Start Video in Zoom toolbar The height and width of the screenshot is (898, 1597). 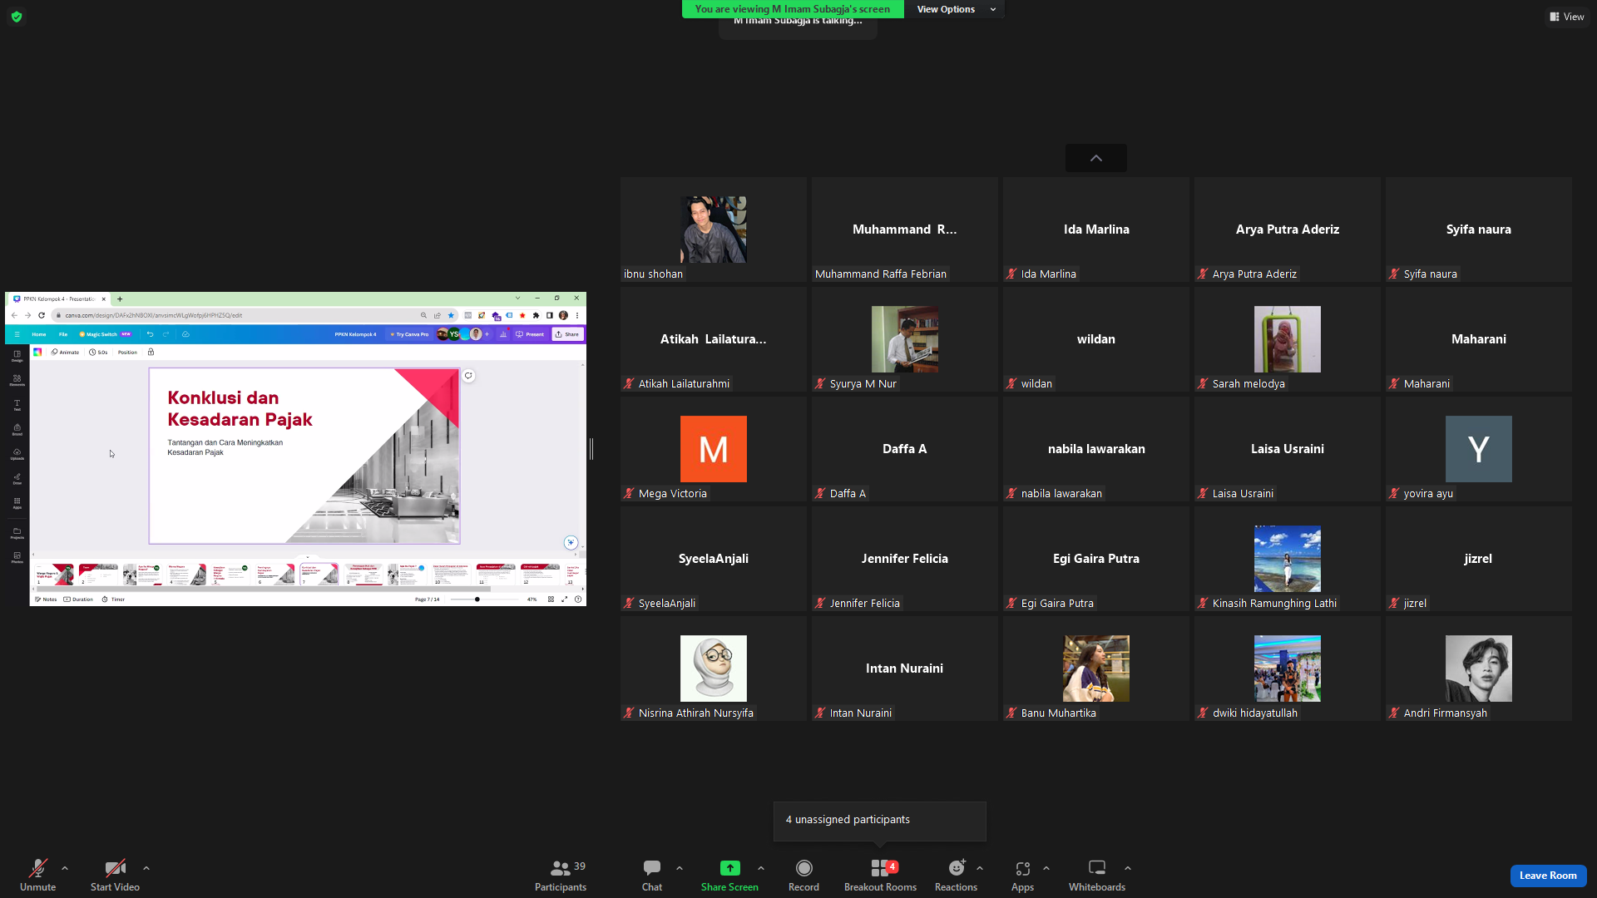click(x=115, y=876)
